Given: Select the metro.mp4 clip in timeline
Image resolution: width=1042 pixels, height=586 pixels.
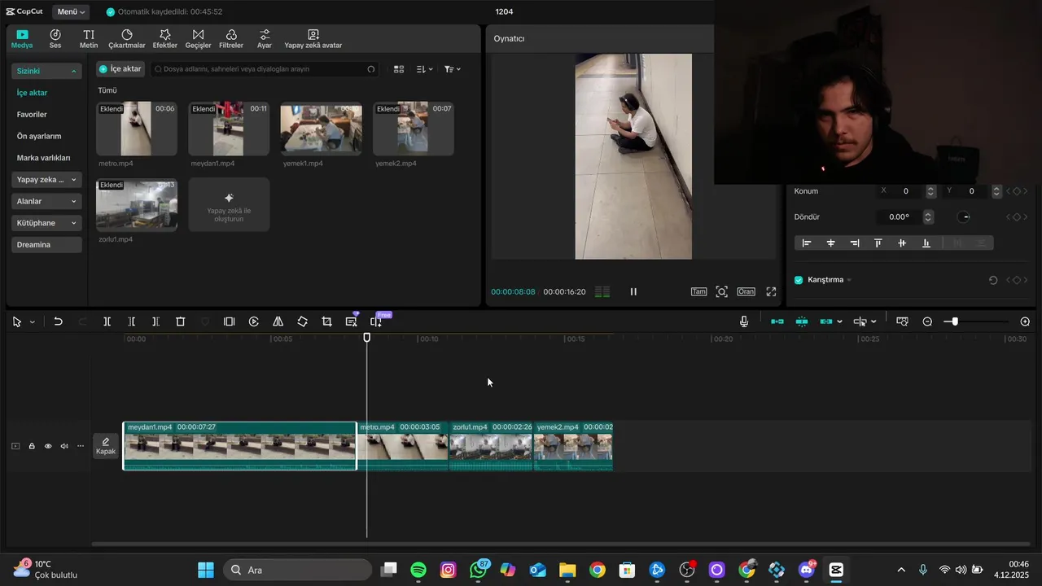Looking at the screenshot, I should (404, 446).
